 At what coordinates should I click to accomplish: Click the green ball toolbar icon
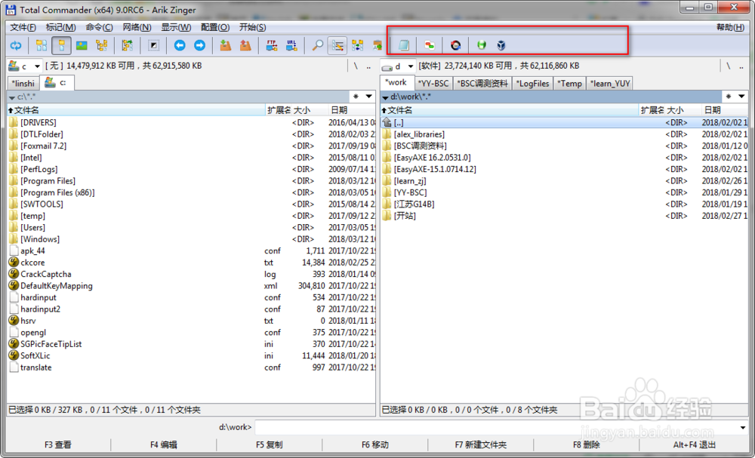(x=482, y=46)
